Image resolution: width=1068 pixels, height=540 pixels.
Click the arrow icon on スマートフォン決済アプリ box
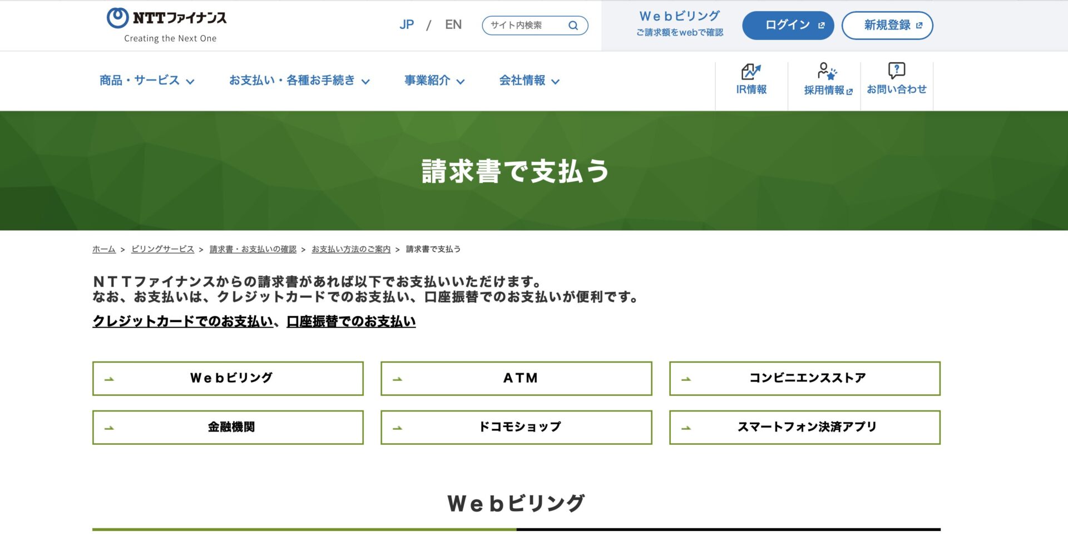pos(686,428)
